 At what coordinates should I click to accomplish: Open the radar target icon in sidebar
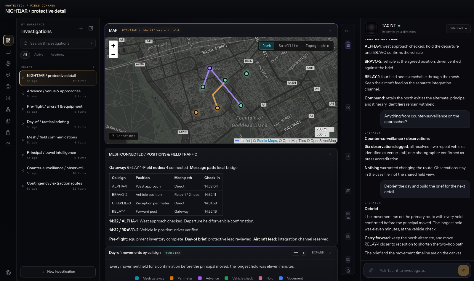pos(8,63)
